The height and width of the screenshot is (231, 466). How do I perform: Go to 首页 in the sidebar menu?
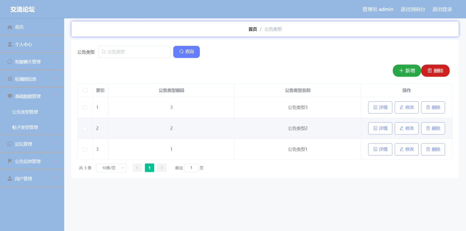(32, 27)
